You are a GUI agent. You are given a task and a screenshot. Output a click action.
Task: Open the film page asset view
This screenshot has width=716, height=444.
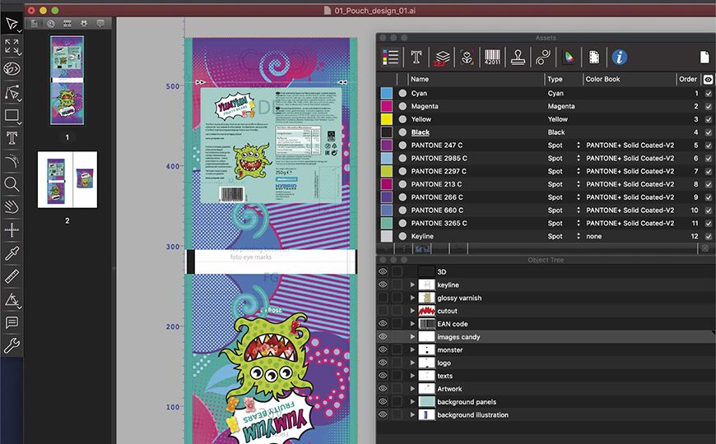pos(594,58)
